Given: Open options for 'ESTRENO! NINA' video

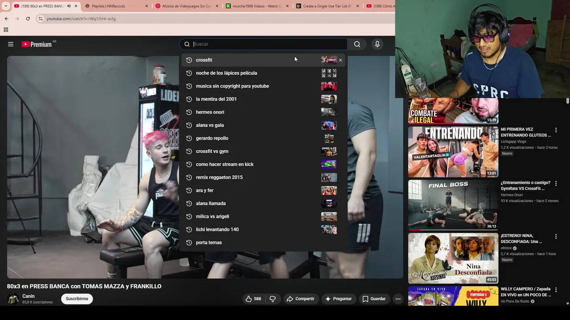Looking at the screenshot, I should tap(556, 236).
